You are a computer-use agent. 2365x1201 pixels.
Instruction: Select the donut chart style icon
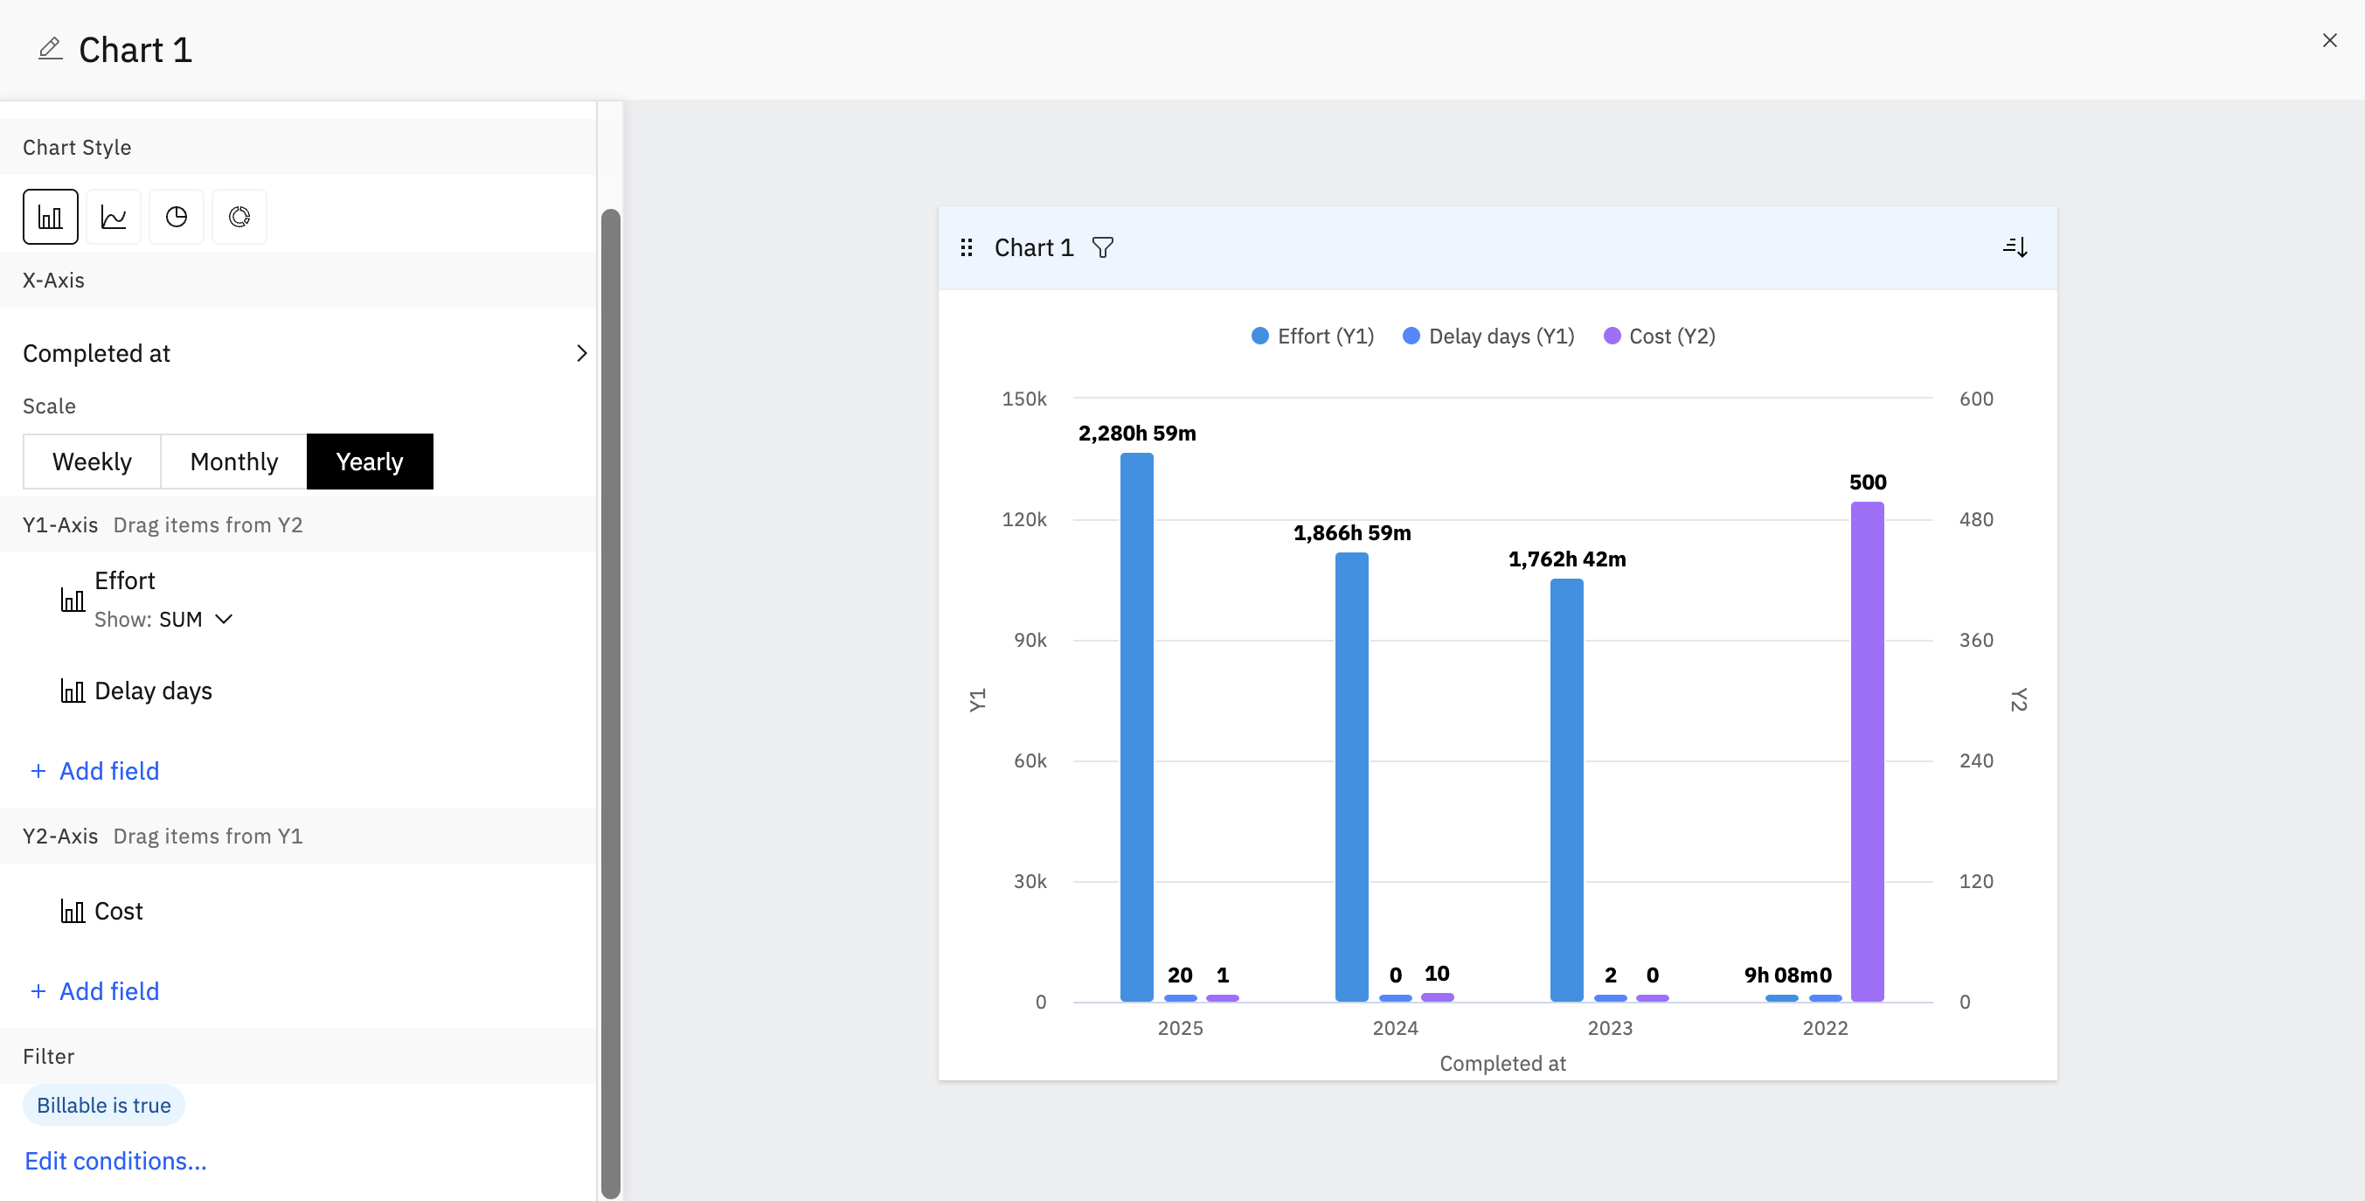pyautogui.click(x=239, y=217)
